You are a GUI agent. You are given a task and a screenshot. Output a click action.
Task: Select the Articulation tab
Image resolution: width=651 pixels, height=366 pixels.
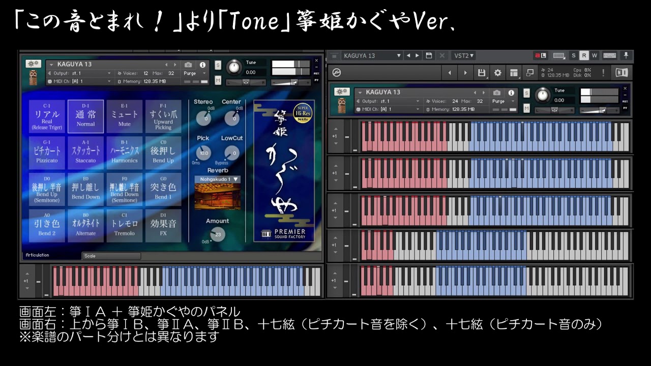pos(38,255)
